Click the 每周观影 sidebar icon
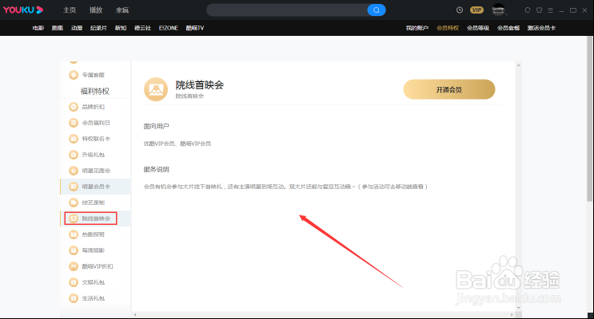The width and height of the screenshot is (594, 319). 74,250
